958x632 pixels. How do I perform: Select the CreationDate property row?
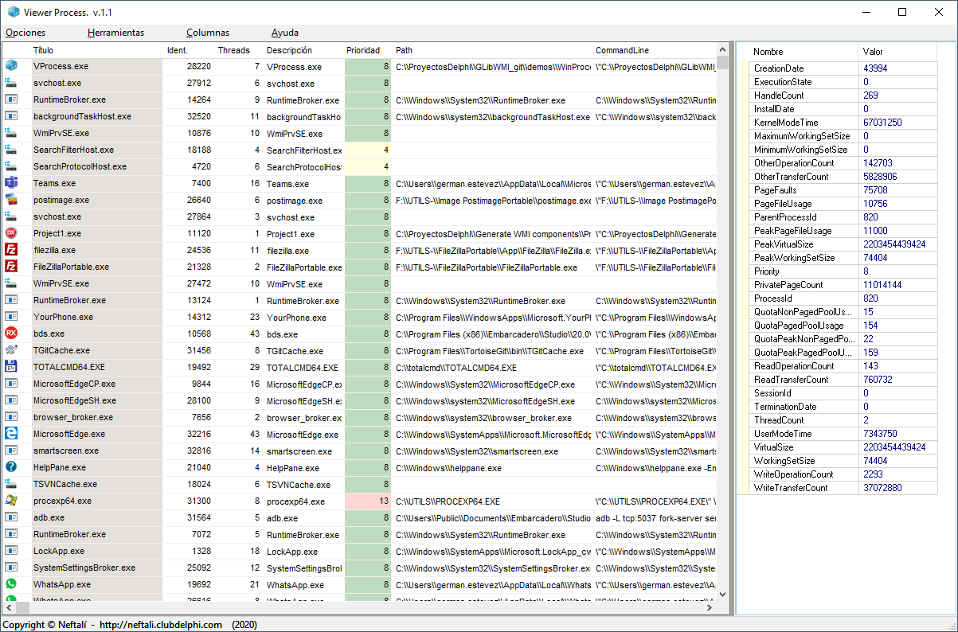click(x=843, y=68)
